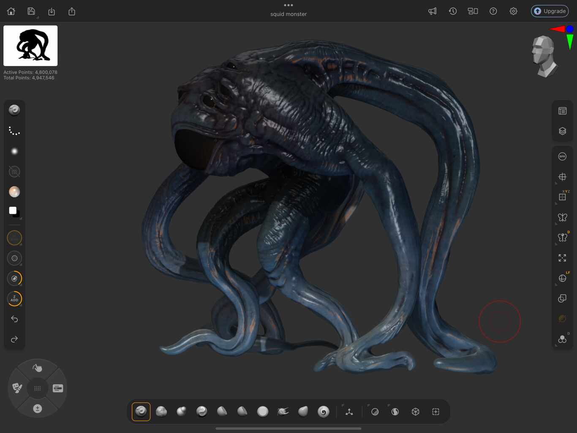Open the three-dot menu above the title
Viewport: 577px width, 433px height.
coord(288,5)
